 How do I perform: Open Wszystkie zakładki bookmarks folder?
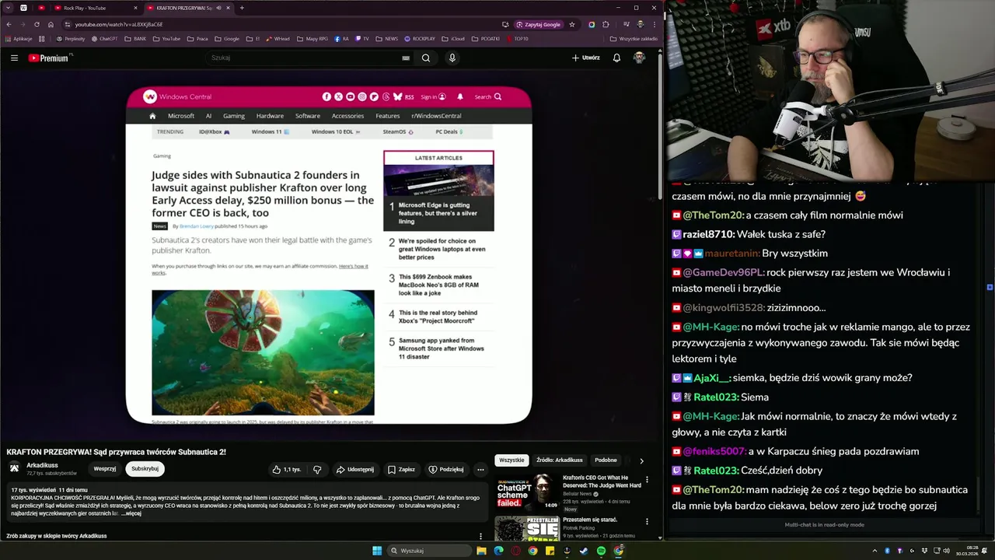click(634, 38)
